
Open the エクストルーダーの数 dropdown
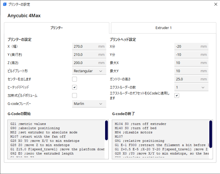(191, 87)
